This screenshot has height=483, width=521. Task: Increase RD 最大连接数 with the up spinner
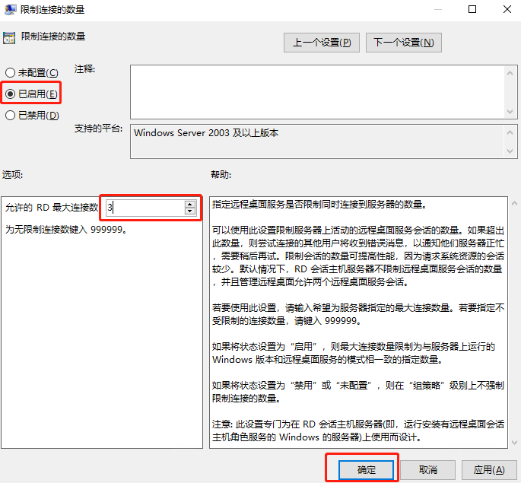tap(189, 204)
